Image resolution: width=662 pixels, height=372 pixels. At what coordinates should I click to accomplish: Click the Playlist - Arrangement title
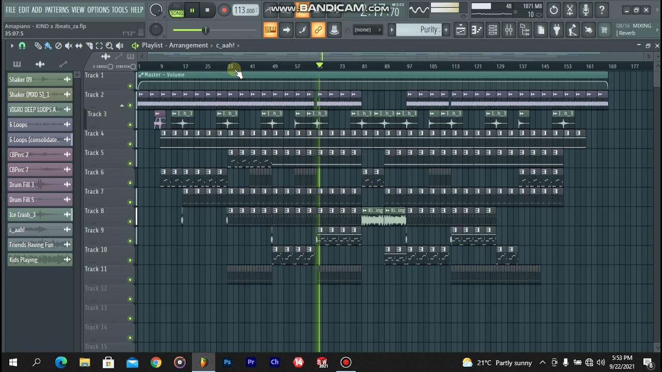175,45
